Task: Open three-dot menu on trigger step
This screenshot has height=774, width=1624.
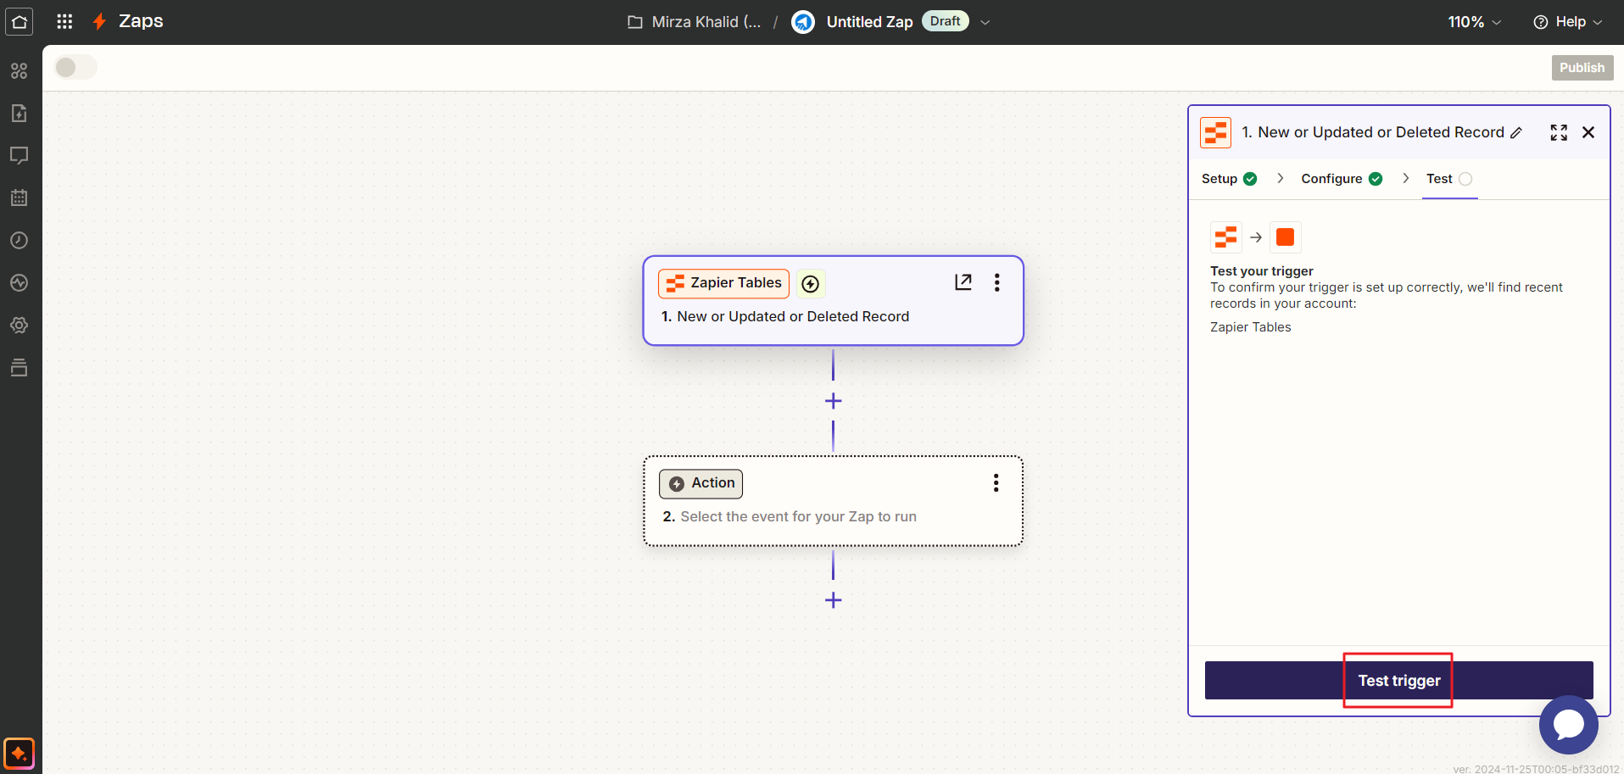Action: coord(997,282)
